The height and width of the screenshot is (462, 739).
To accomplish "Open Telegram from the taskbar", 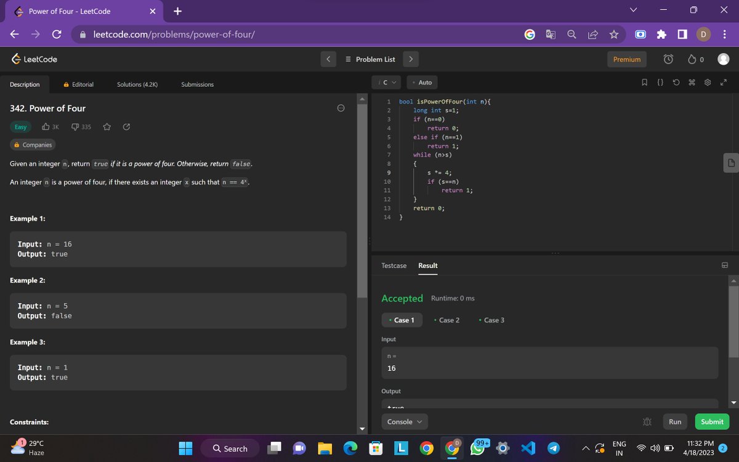I will 554,449.
